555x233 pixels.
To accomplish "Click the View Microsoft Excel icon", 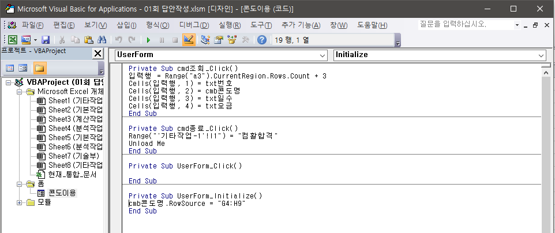I will tap(12, 40).
